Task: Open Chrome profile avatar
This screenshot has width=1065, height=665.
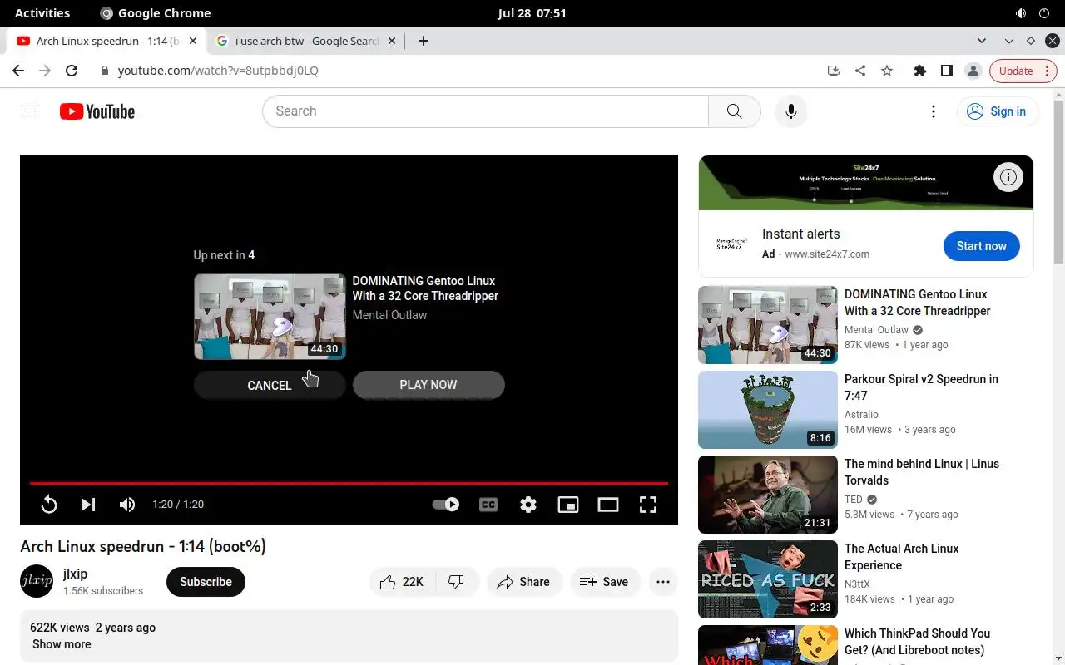Action: click(x=973, y=71)
